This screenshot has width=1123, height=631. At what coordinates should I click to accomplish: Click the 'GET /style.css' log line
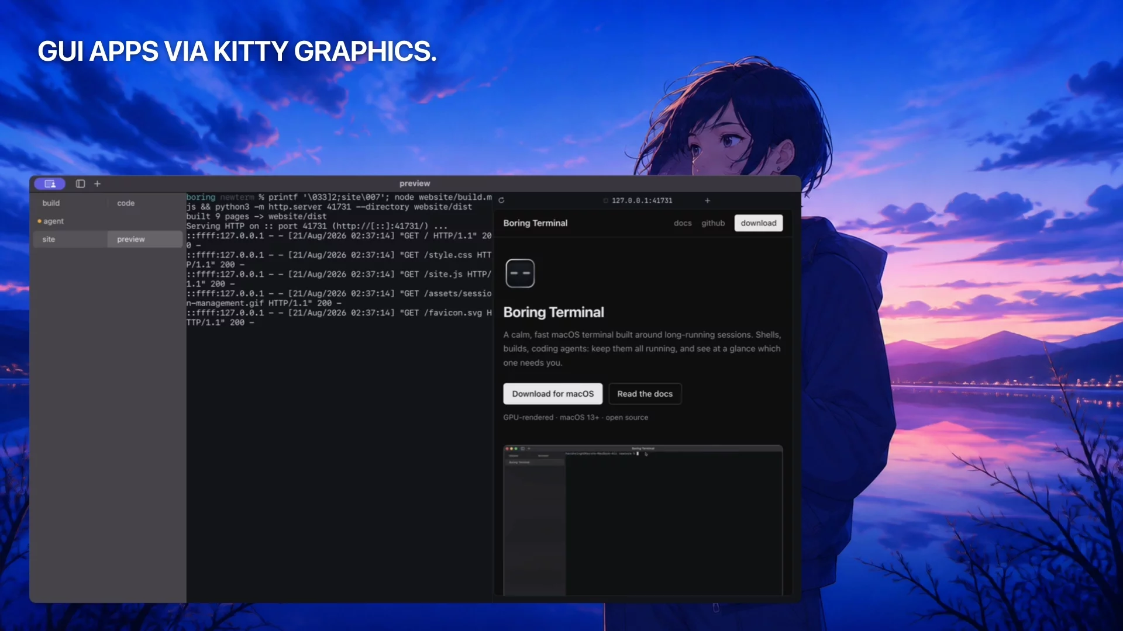pos(339,259)
